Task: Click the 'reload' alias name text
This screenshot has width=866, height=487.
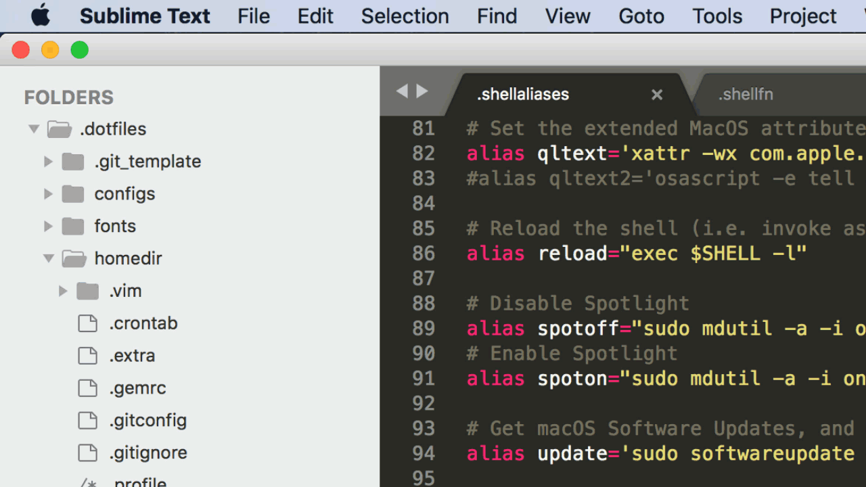Action: [573, 254]
